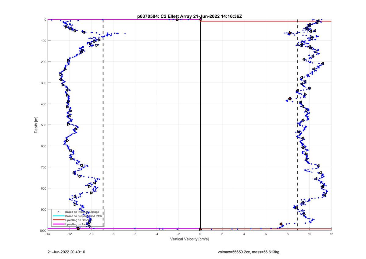366x259 pixels.
Task: Click the red line sample in the legend
Action: (58, 220)
